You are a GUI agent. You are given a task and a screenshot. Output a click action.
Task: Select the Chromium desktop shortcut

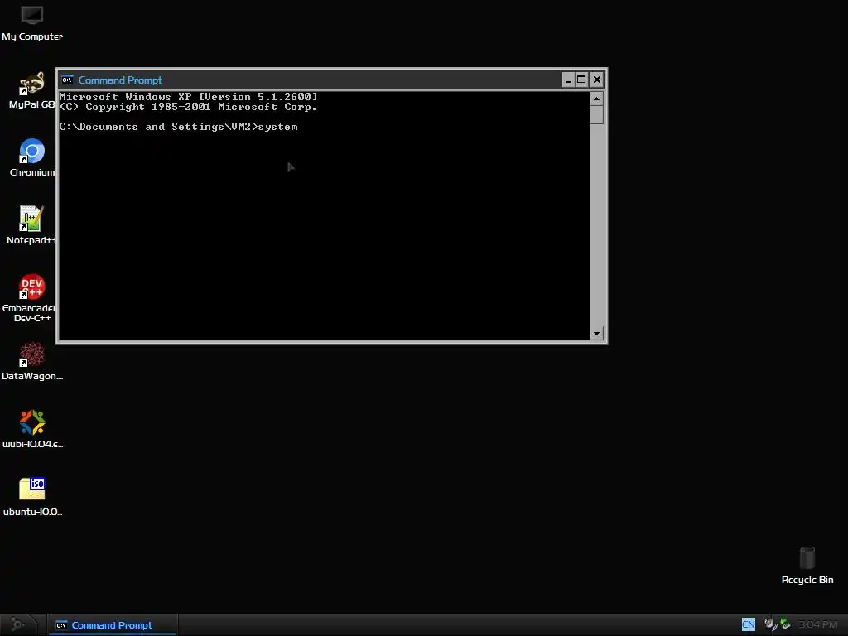coord(32,158)
